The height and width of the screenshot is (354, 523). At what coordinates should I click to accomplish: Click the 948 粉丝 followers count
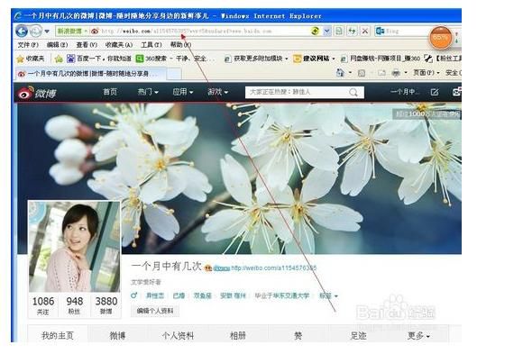click(x=74, y=305)
